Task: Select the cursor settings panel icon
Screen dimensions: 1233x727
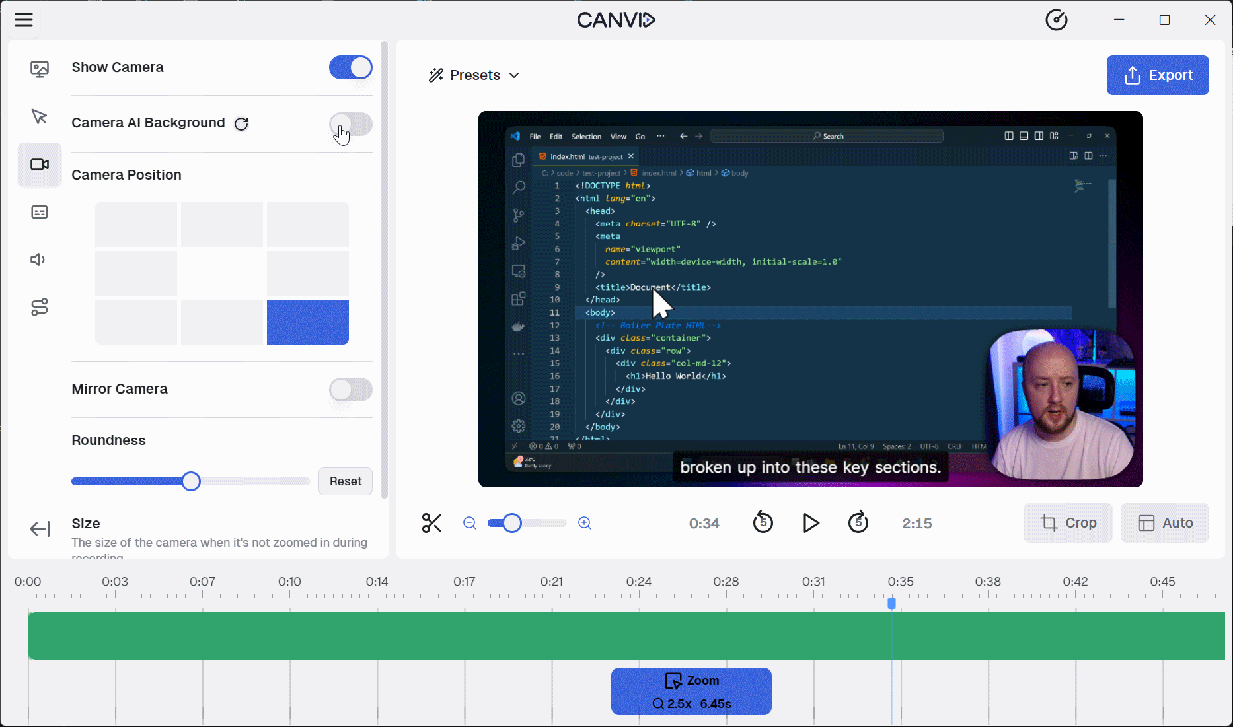Action: (40, 117)
